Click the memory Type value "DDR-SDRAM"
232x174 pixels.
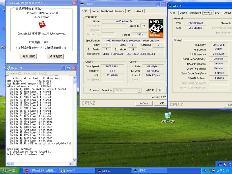click(x=195, y=23)
